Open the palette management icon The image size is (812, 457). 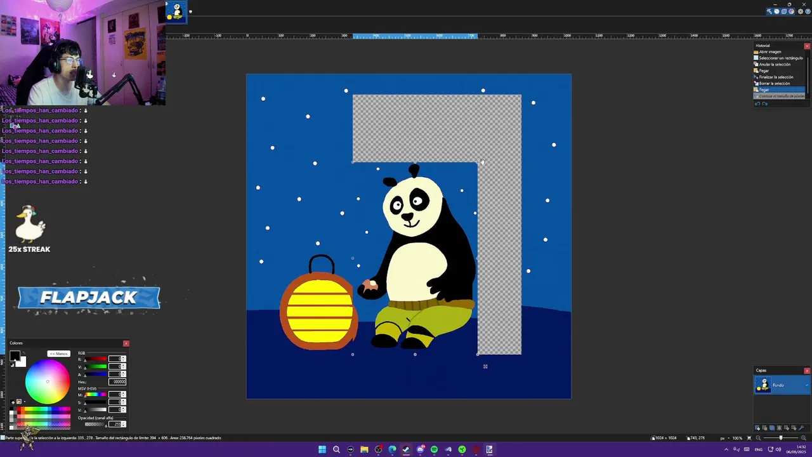[x=19, y=401]
